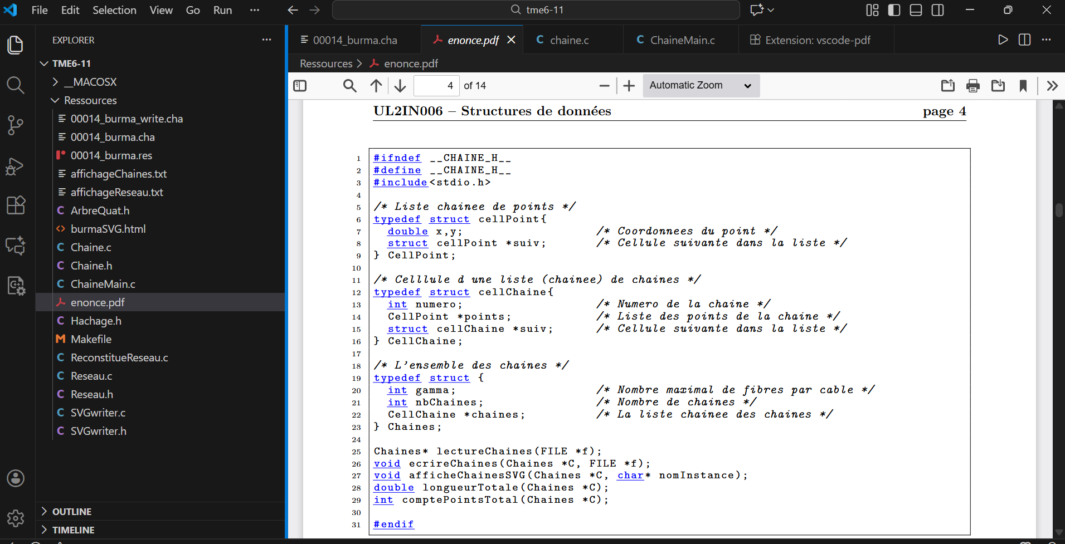Open Reseau.h in the explorer

tap(92, 394)
